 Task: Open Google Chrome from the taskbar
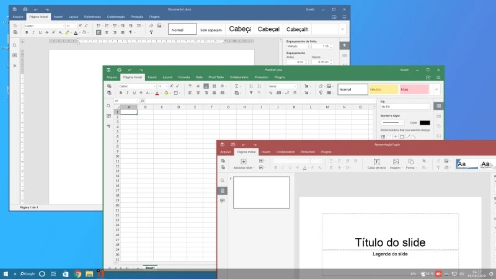pos(78,273)
